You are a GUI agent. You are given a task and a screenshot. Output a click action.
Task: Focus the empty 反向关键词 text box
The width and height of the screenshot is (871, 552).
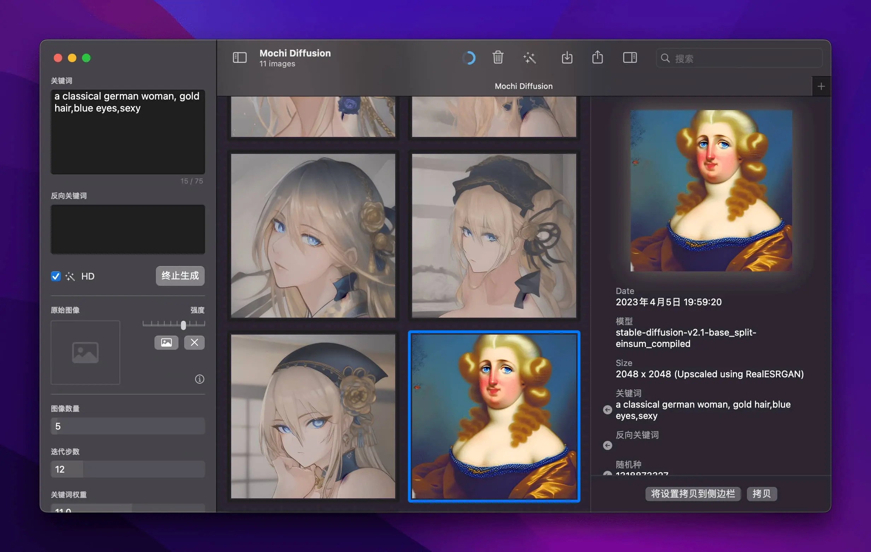[x=128, y=229]
